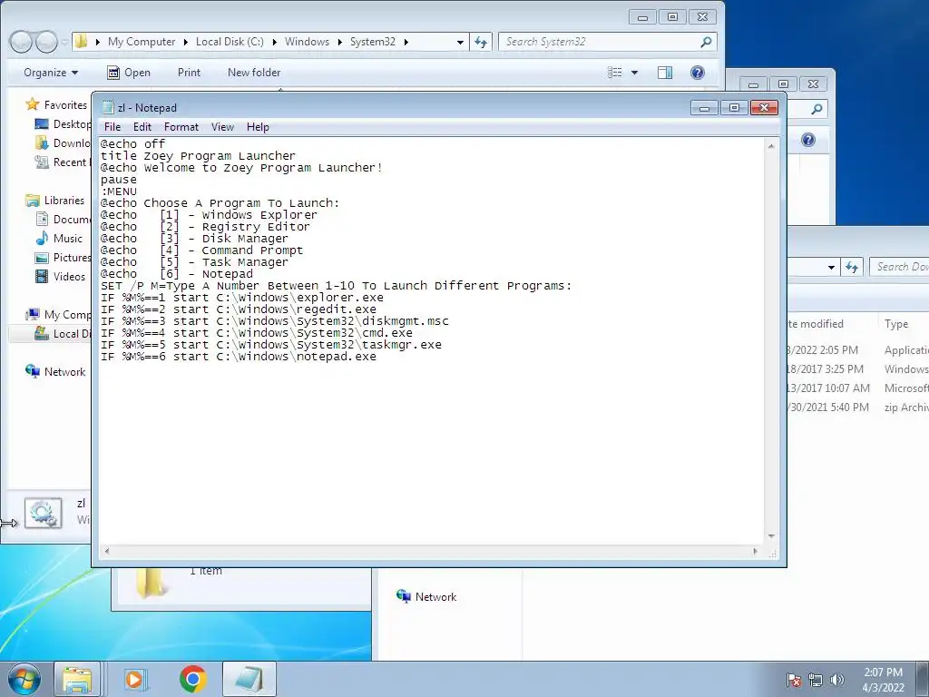Image resolution: width=929 pixels, height=697 pixels.
Task: Open the address dropdown in Downloads window
Action: tap(831, 268)
